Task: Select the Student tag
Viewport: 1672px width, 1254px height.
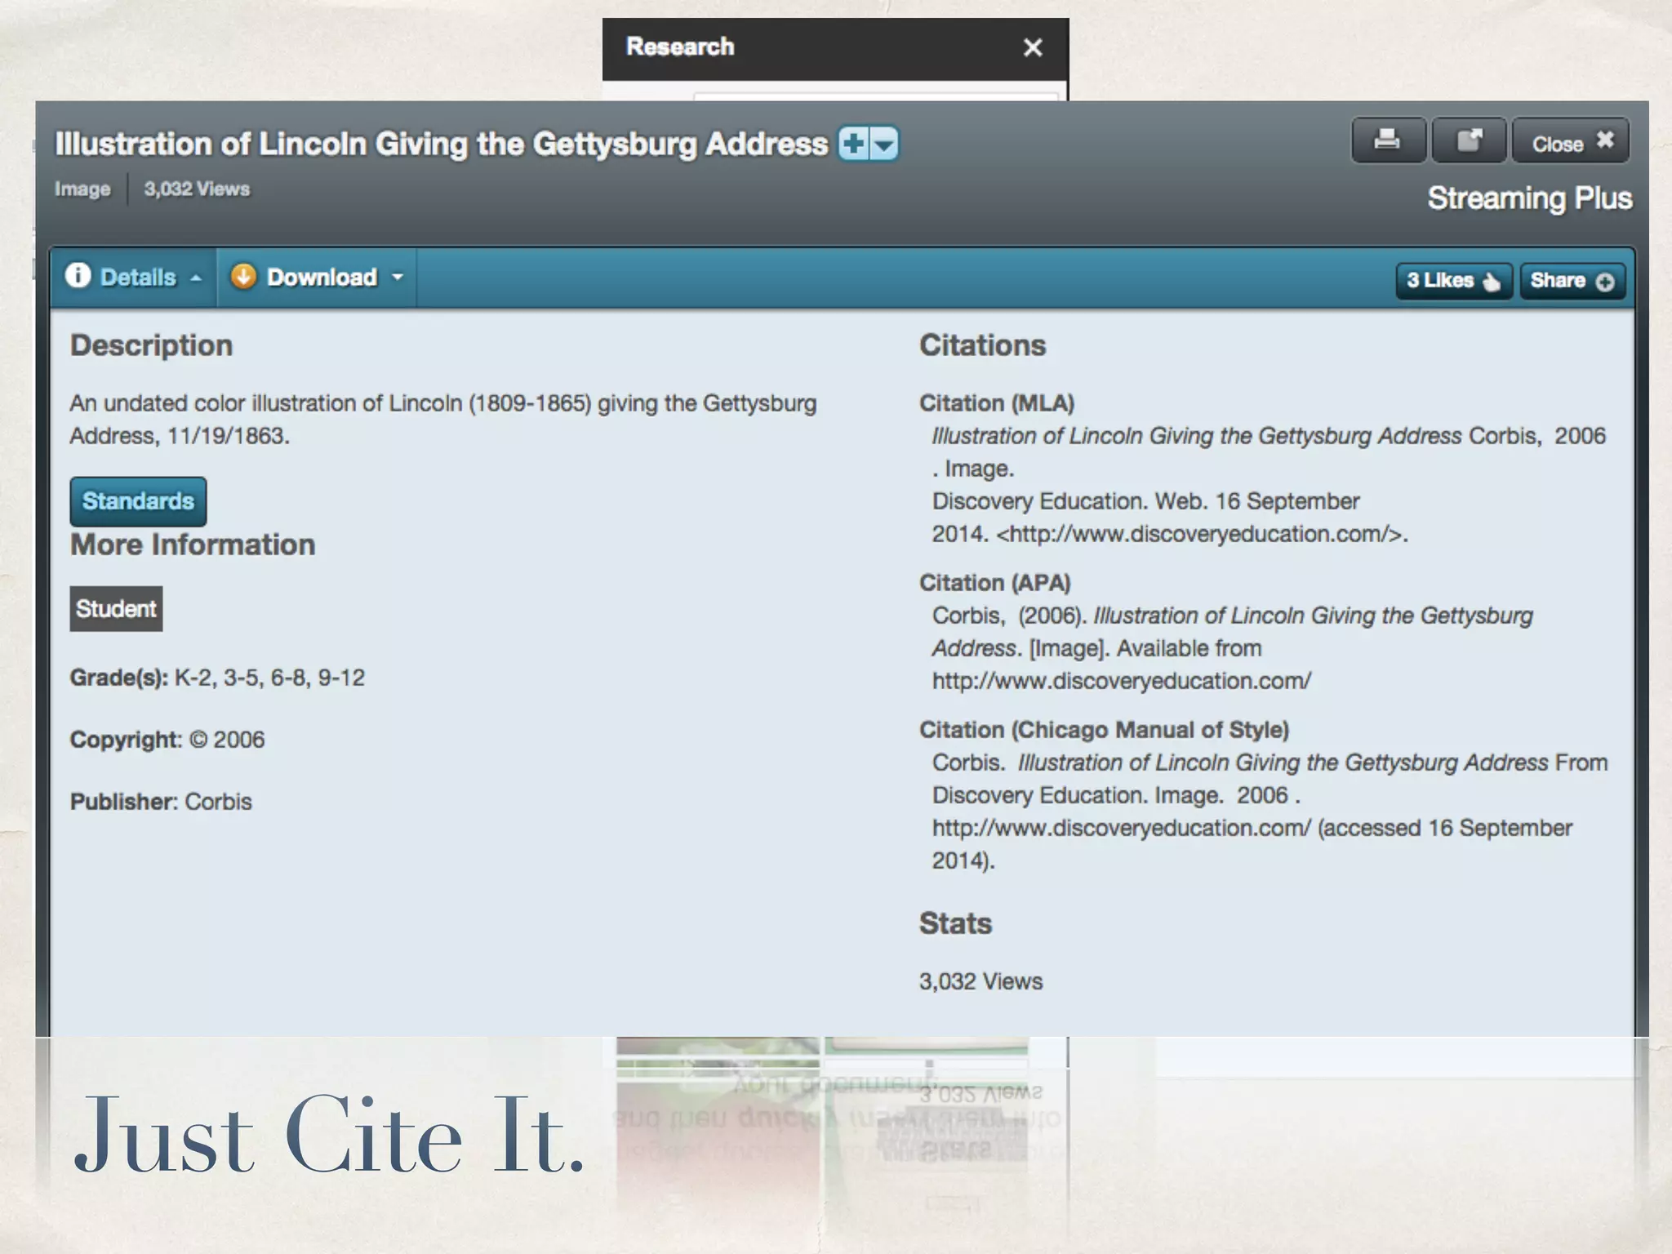Action: (x=116, y=609)
